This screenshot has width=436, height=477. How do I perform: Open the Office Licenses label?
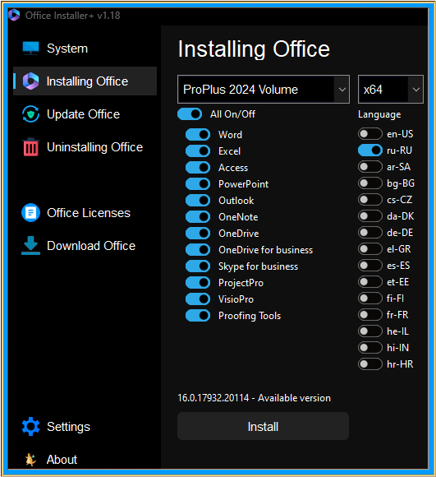pos(89,213)
